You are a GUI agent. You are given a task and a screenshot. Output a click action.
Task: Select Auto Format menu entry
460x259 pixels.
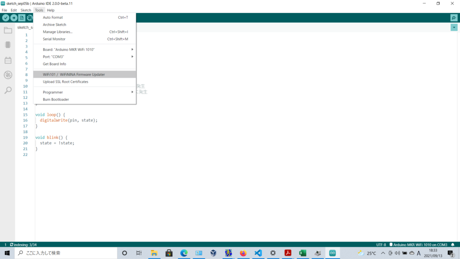coord(84,18)
